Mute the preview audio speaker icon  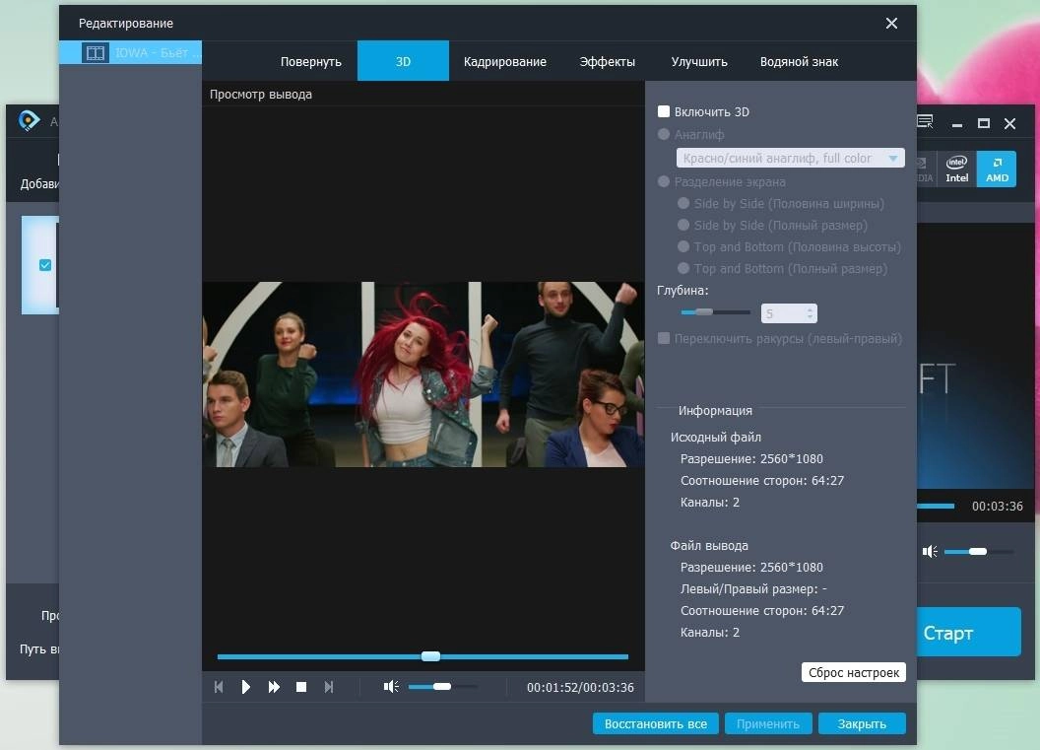391,686
